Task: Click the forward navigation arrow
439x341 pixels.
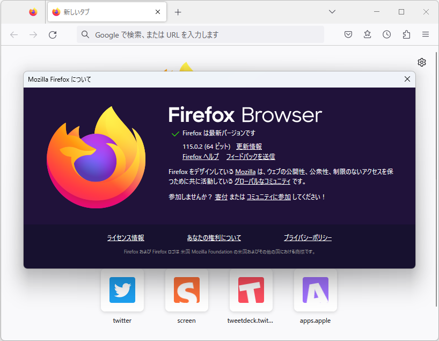Action: 33,34
